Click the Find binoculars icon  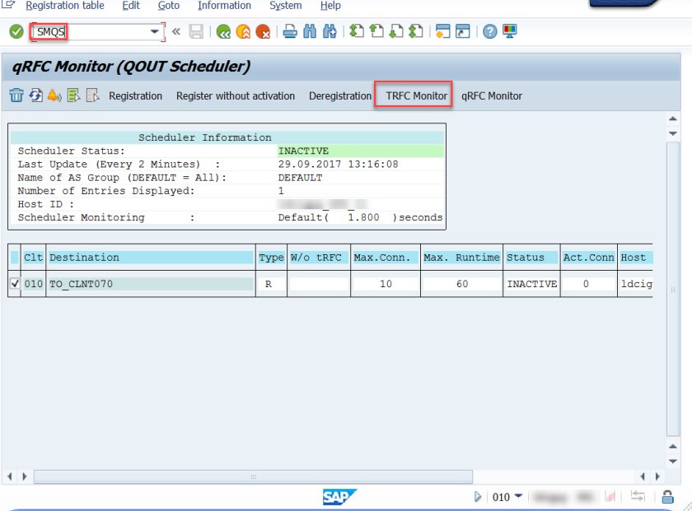point(311,32)
